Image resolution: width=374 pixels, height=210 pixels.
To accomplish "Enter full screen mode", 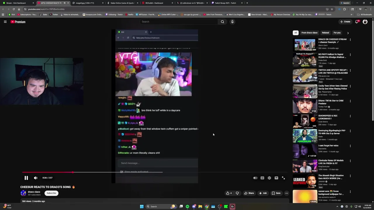I will click(x=283, y=178).
